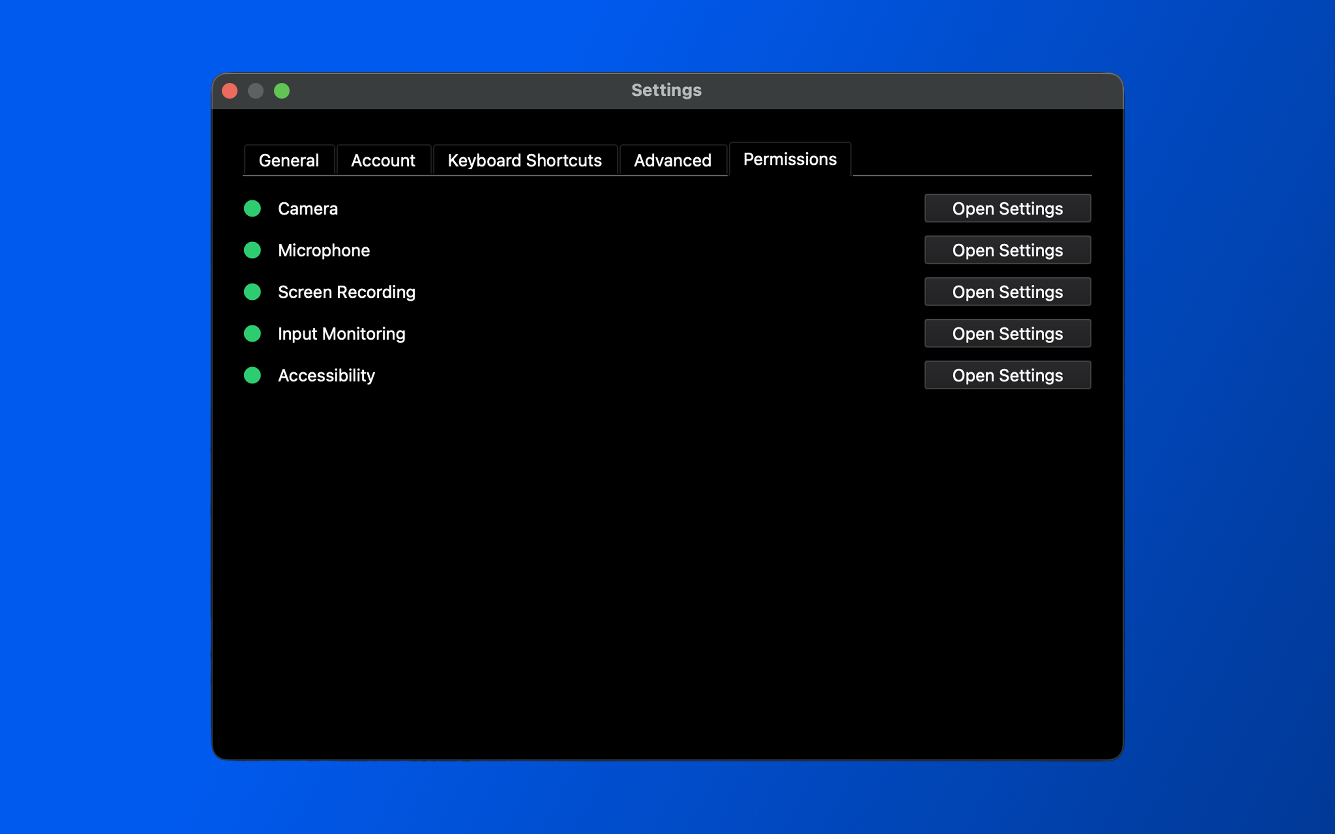Zoom the Settings window with green button
This screenshot has height=834, width=1335.
[282, 91]
